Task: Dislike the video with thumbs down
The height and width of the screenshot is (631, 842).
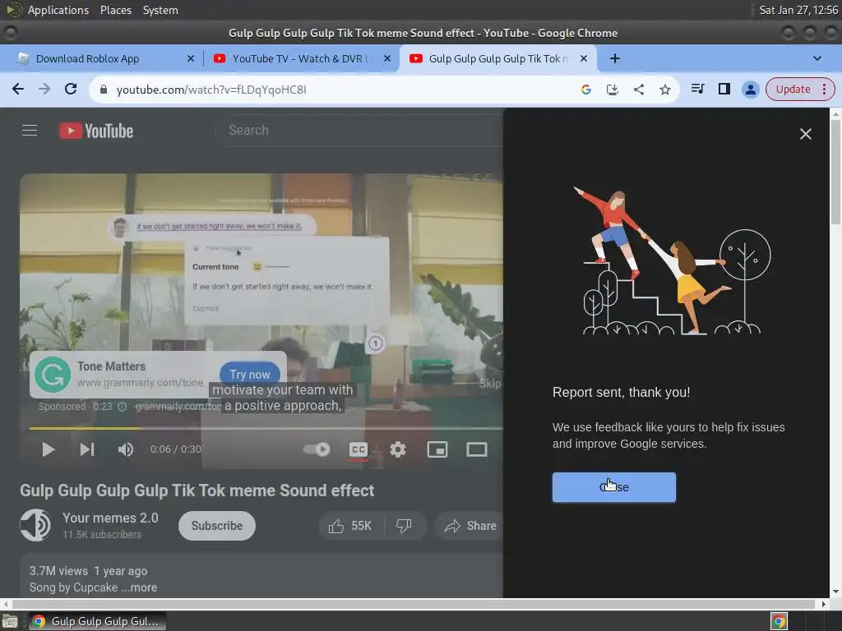Action: (405, 526)
